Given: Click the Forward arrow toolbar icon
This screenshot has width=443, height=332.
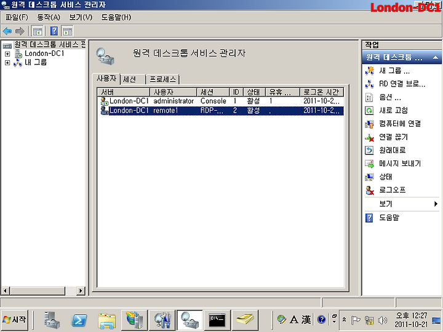Looking at the screenshot, I should [x=20, y=31].
